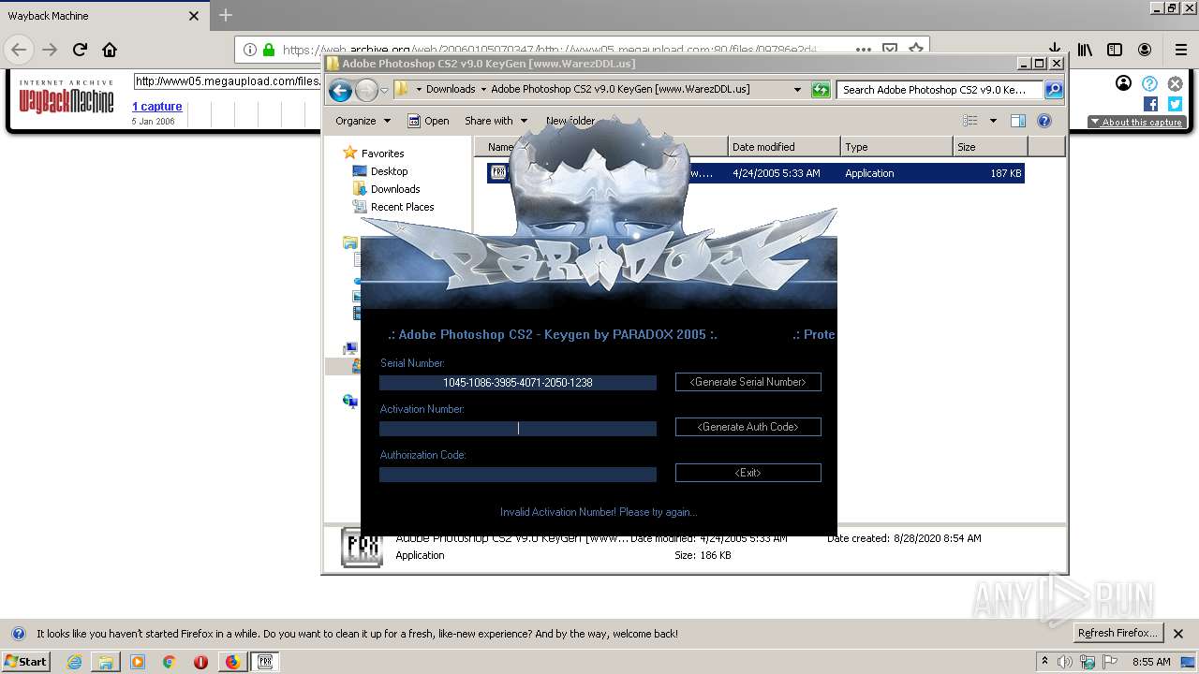The image size is (1199, 674).
Task: Open Firefox downloads arrow
Action: pyautogui.click(x=1055, y=50)
